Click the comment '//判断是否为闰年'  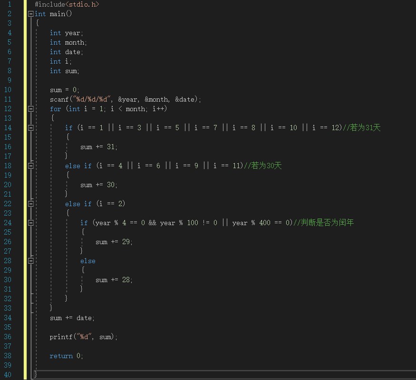pos(323,222)
